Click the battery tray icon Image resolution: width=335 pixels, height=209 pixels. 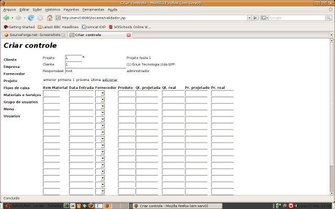point(278,206)
